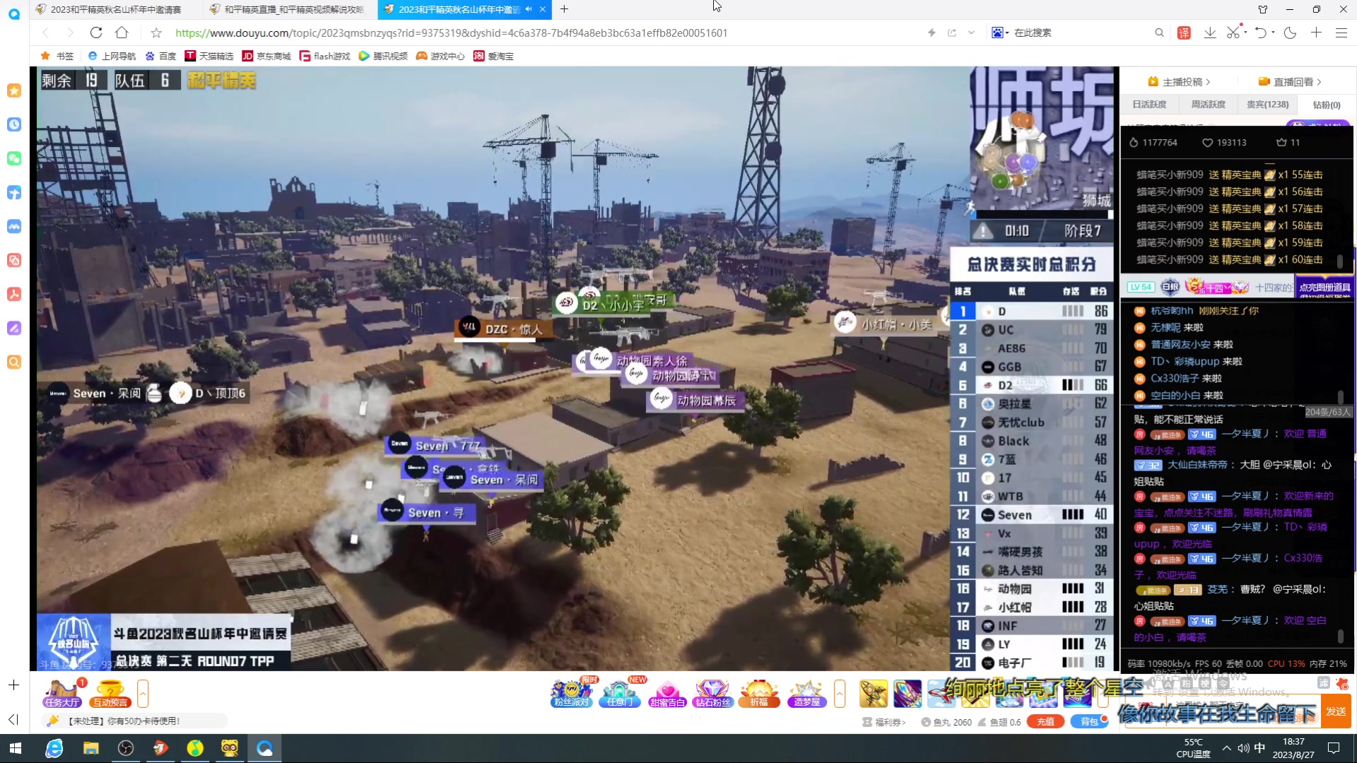
Task: Open a new browser tab
Action: pyautogui.click(x=564, y=9)
